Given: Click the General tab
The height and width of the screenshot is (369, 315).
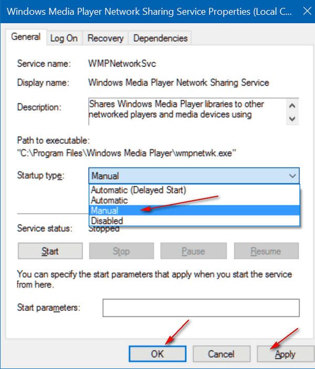Looking at the screenshot, I should tap(26, 37).
